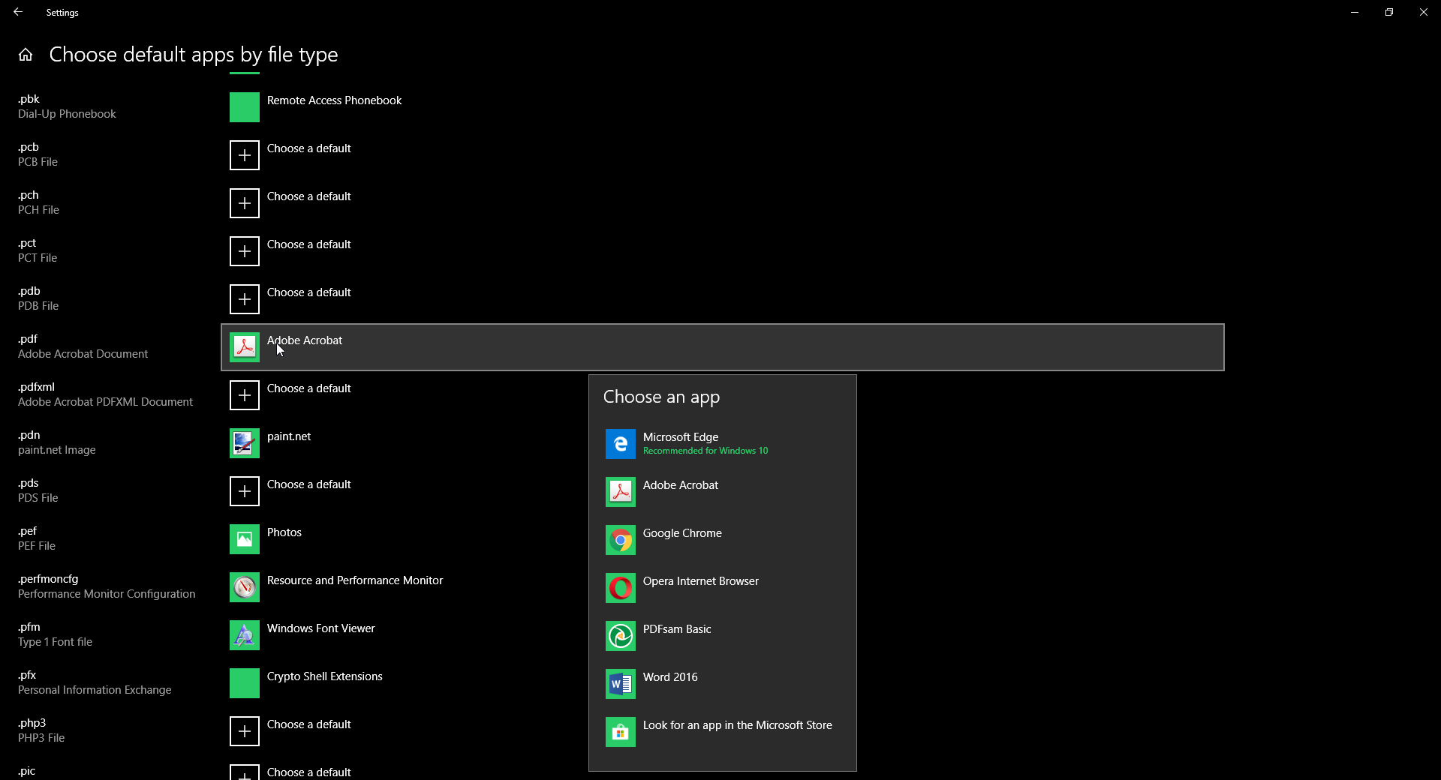1441x780 pixels.
Task: Choose Google Chrome entry in app list
Action: 722,540
